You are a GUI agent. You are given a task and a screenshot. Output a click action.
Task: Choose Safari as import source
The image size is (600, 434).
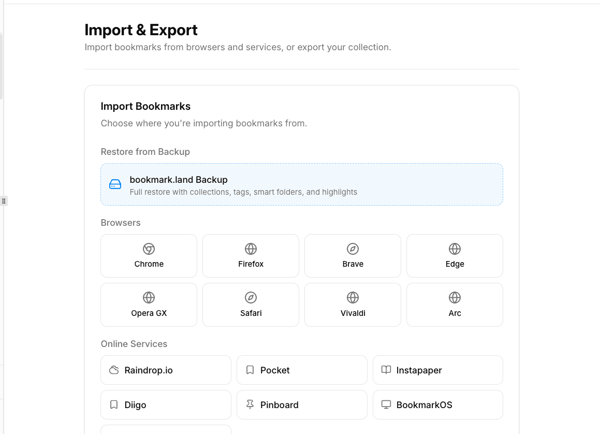(x=251, y=305)
